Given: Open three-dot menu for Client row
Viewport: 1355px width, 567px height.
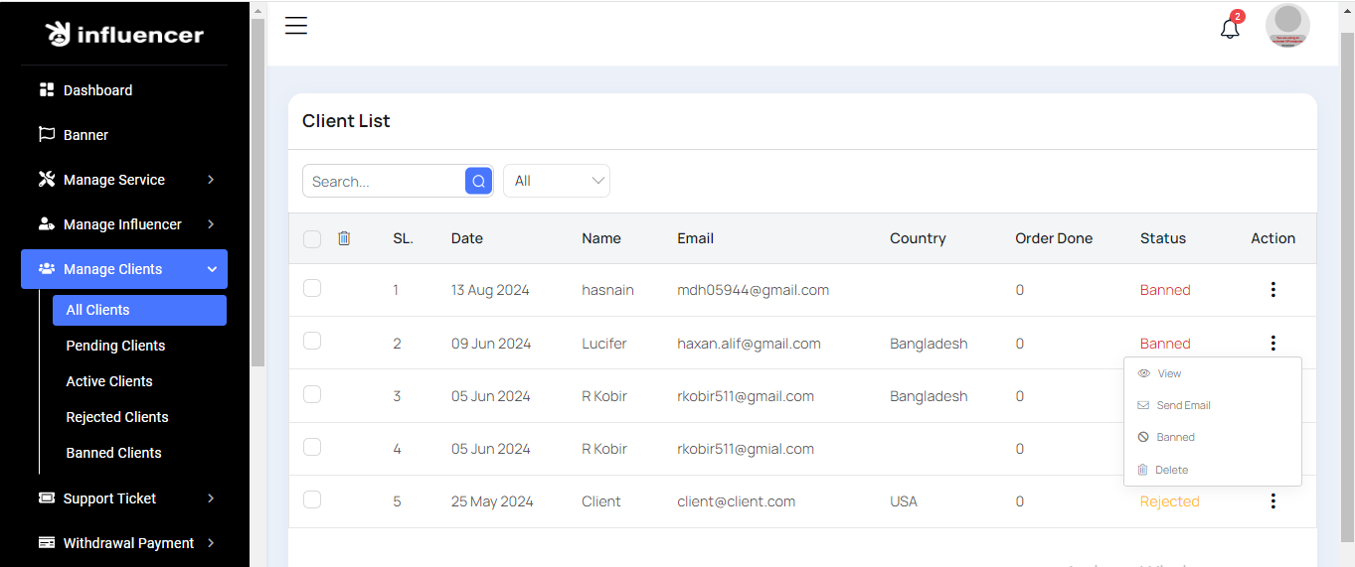Looking at the screenshot, I should [1272, 501].
